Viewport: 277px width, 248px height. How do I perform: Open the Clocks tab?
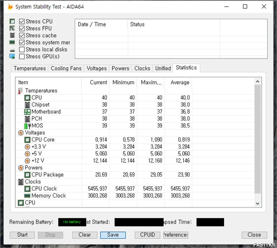(x=142, y=68)
